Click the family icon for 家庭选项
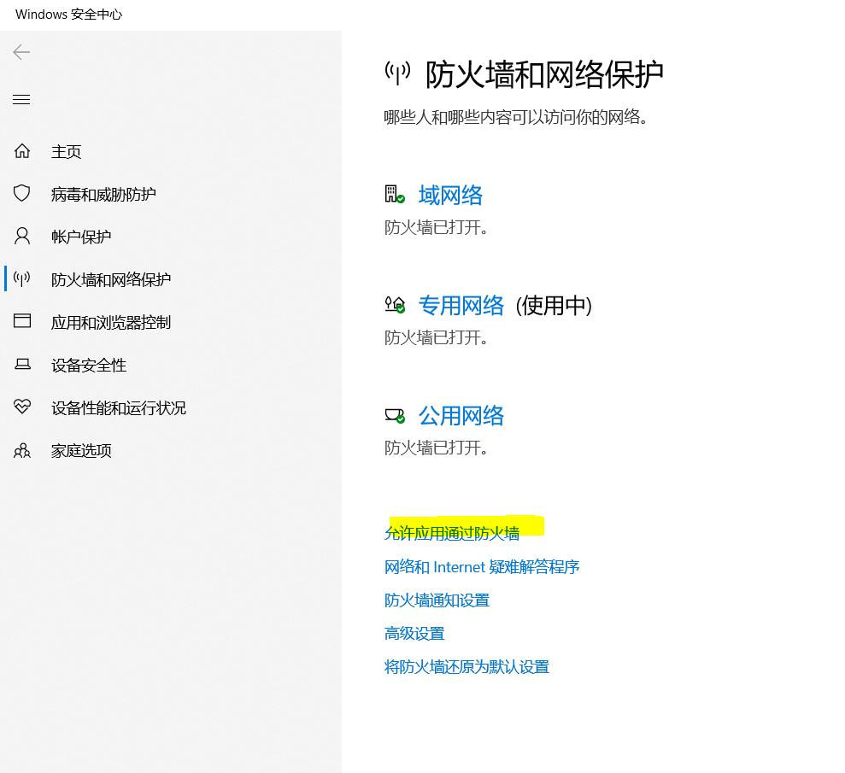Screen dimensions: 845x773 pyautogui.click(x=22, y=450)
